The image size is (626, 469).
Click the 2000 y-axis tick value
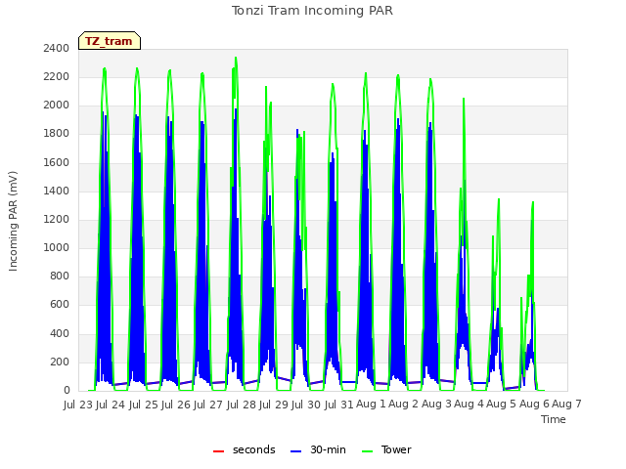[x=57, y=106]
